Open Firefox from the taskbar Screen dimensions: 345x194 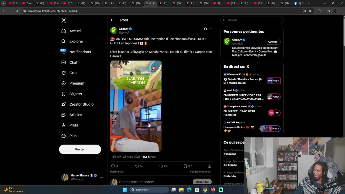[213, 190]
